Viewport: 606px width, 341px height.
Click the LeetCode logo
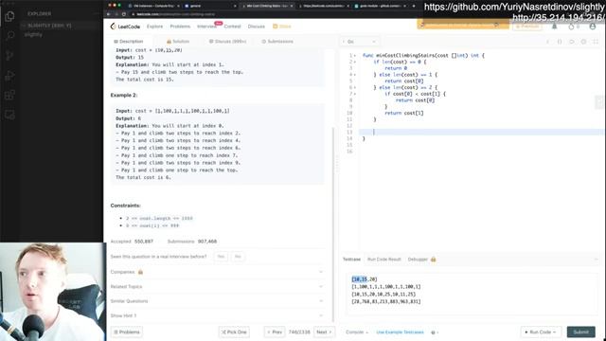point(125,27)
